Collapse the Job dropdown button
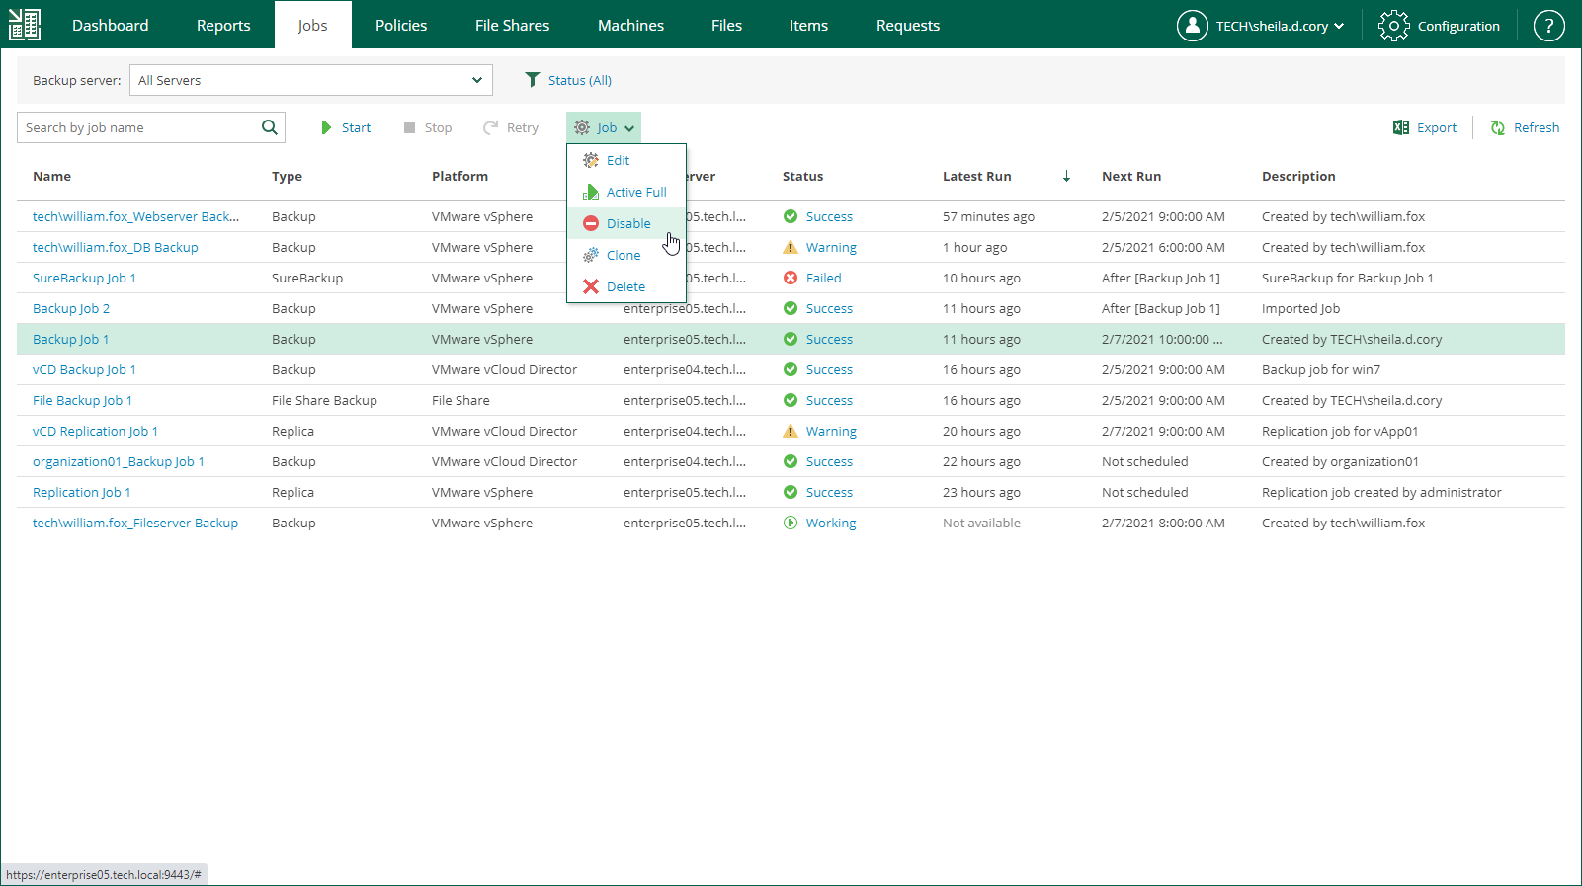This screenshot has height=886, width=1582. [604, 127]
